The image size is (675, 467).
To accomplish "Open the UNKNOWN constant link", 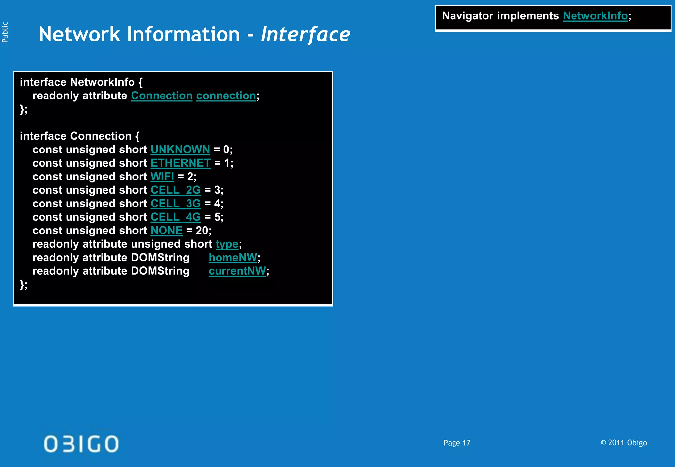I will click(180, 150).
